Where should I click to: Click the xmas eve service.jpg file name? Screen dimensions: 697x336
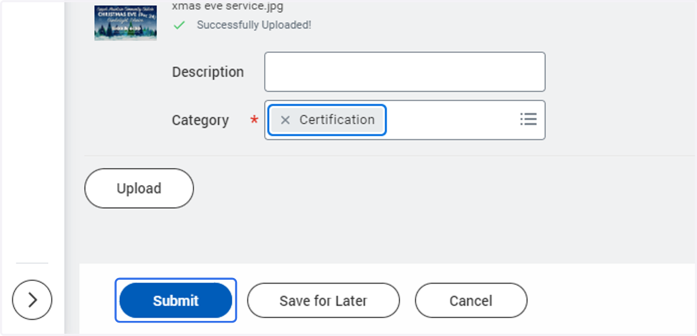point(228,7)
